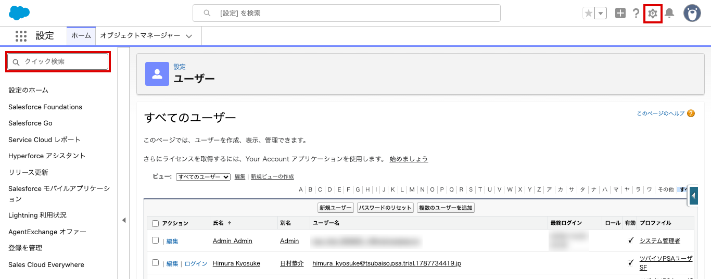The width and height of the screenshot is (711, 279).
Task: Filter users by kana ア
Action: (x=549, y=189)
